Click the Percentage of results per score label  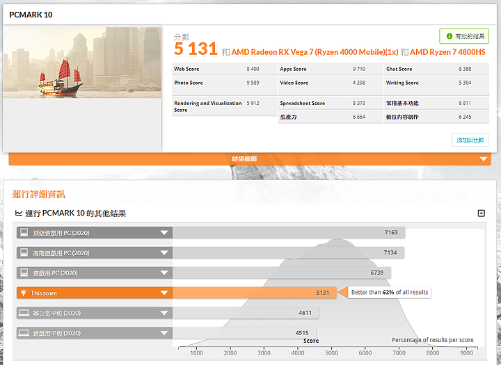pos(433,340)
